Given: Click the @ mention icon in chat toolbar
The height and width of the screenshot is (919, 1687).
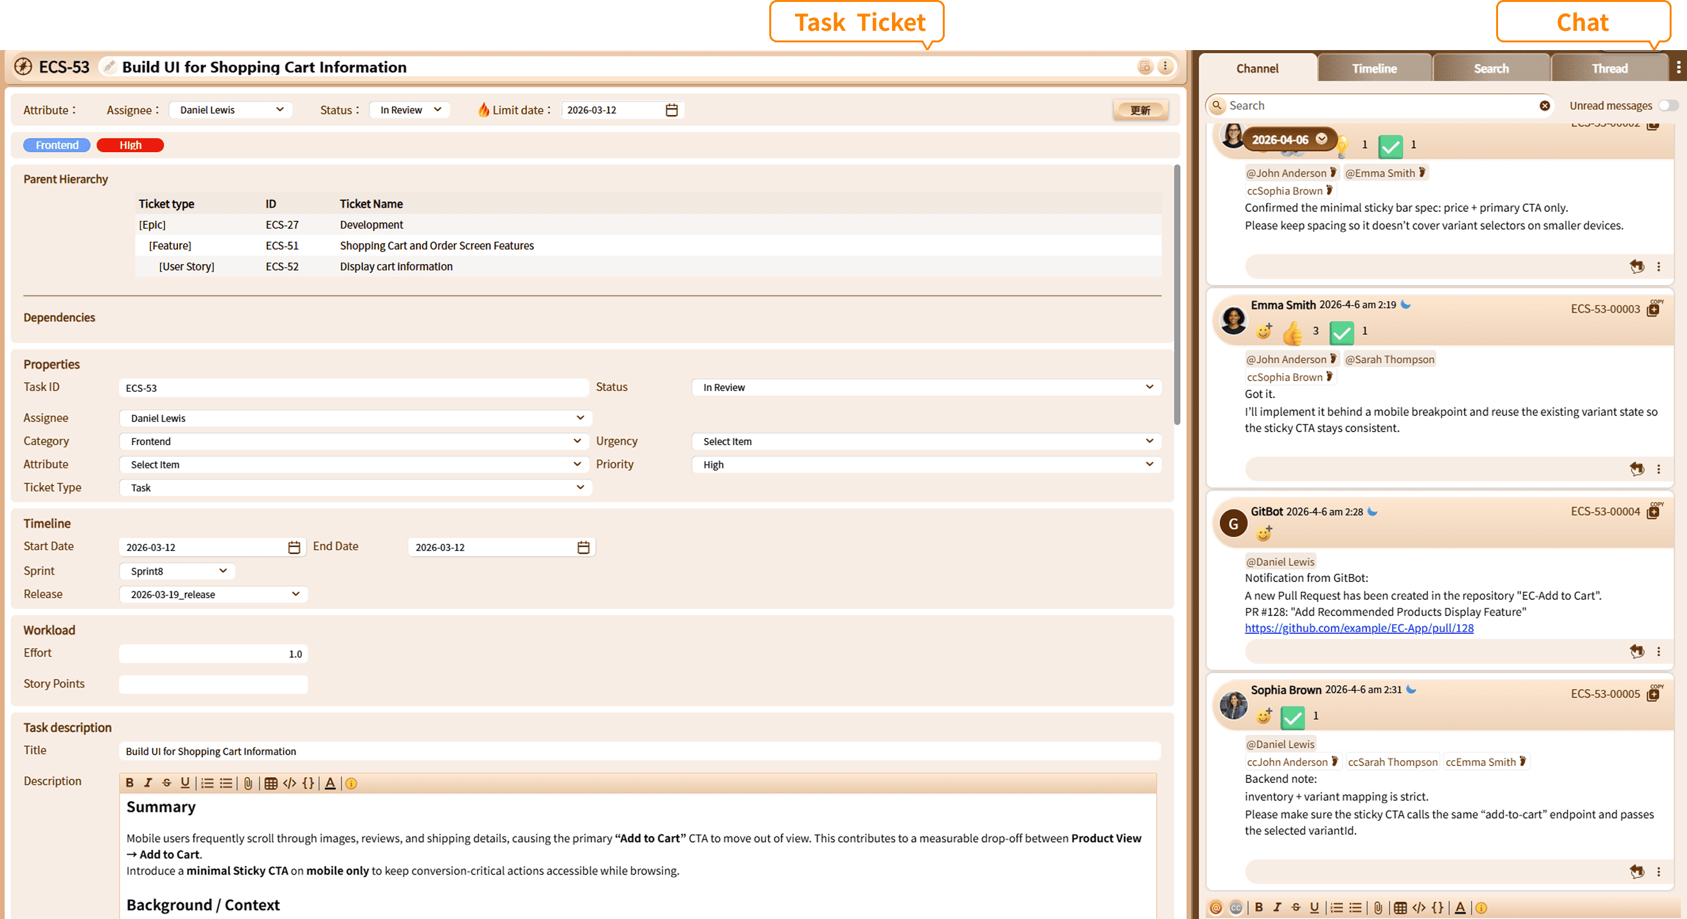Looking at the screenshot, I should point(1216,907).
